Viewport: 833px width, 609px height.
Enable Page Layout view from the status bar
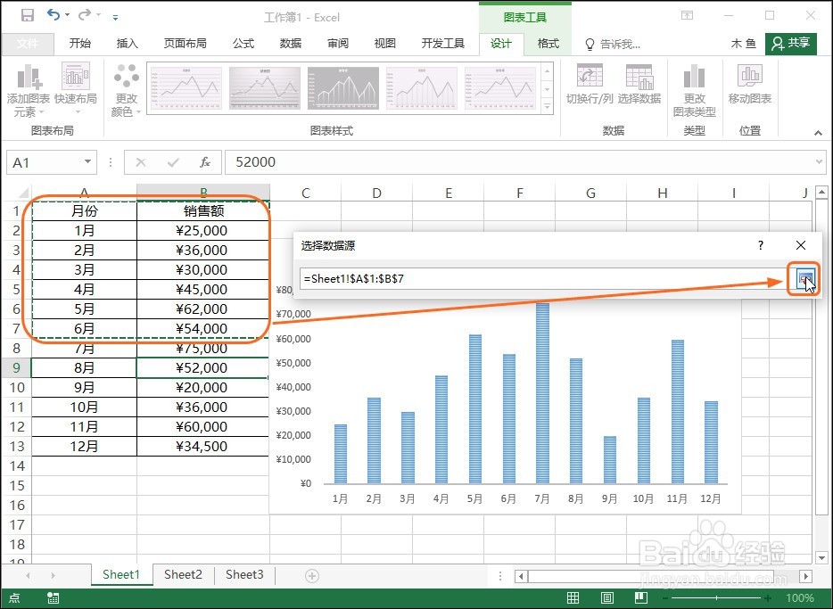pyautogui.click(x=607, y=597)
